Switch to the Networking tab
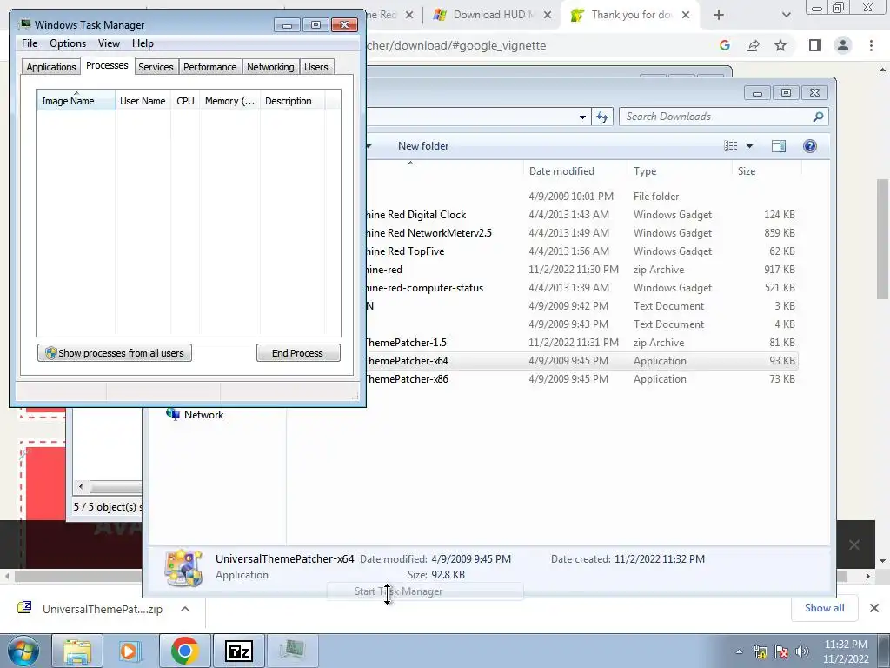Image resolution: width=890 pixels, height=668 pixels. [x=270, y=67]
